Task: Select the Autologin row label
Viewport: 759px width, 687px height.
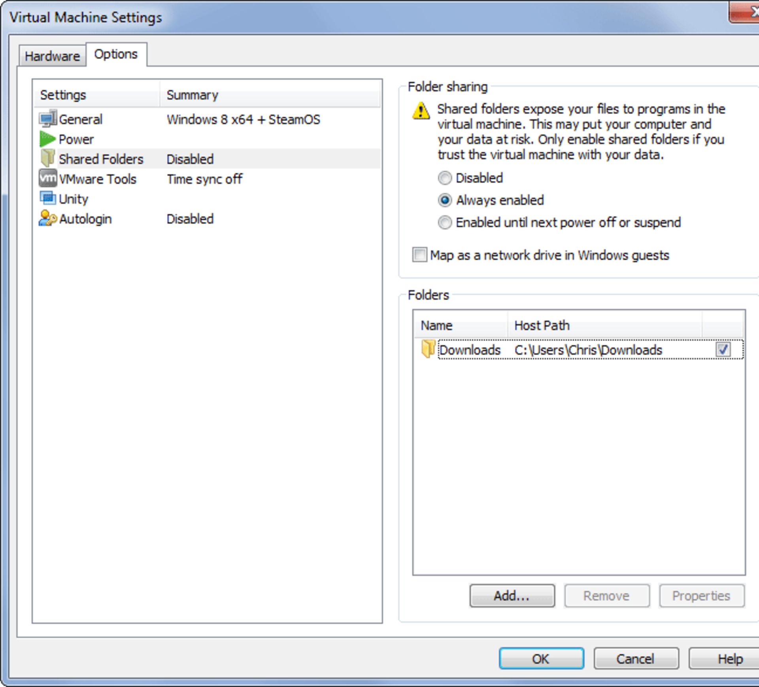Action: point(85,219)
